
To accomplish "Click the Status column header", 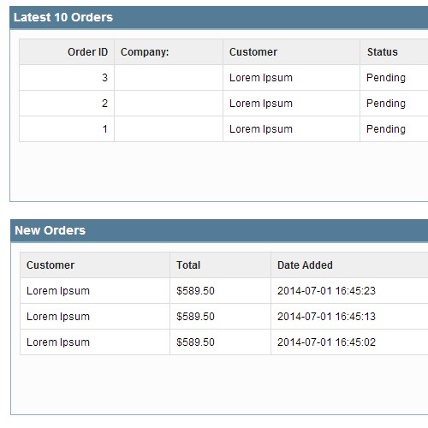I will tap(383, 52).
